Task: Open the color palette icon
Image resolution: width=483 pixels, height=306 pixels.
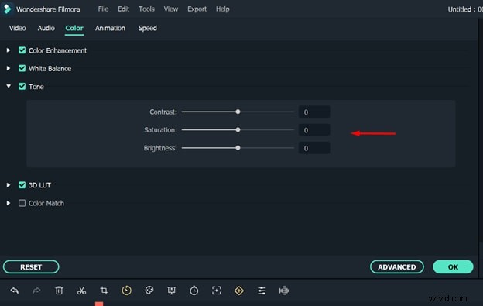Action: [x=149, y=291]
